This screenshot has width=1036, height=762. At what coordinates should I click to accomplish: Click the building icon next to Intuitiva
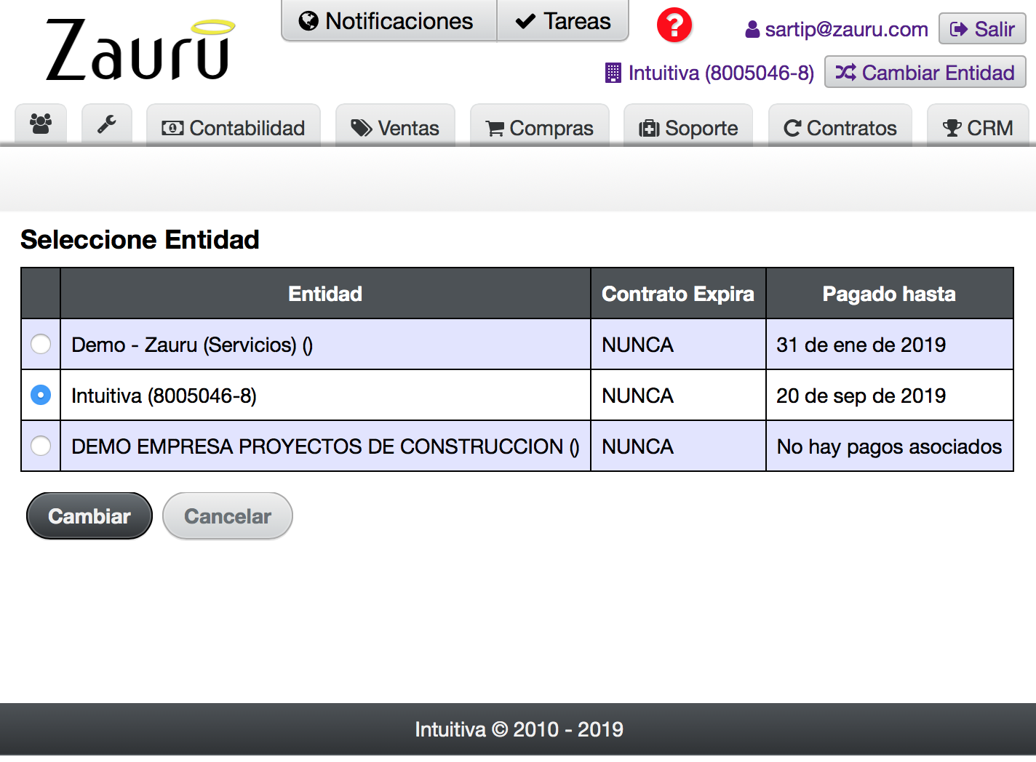pos(613,73)
